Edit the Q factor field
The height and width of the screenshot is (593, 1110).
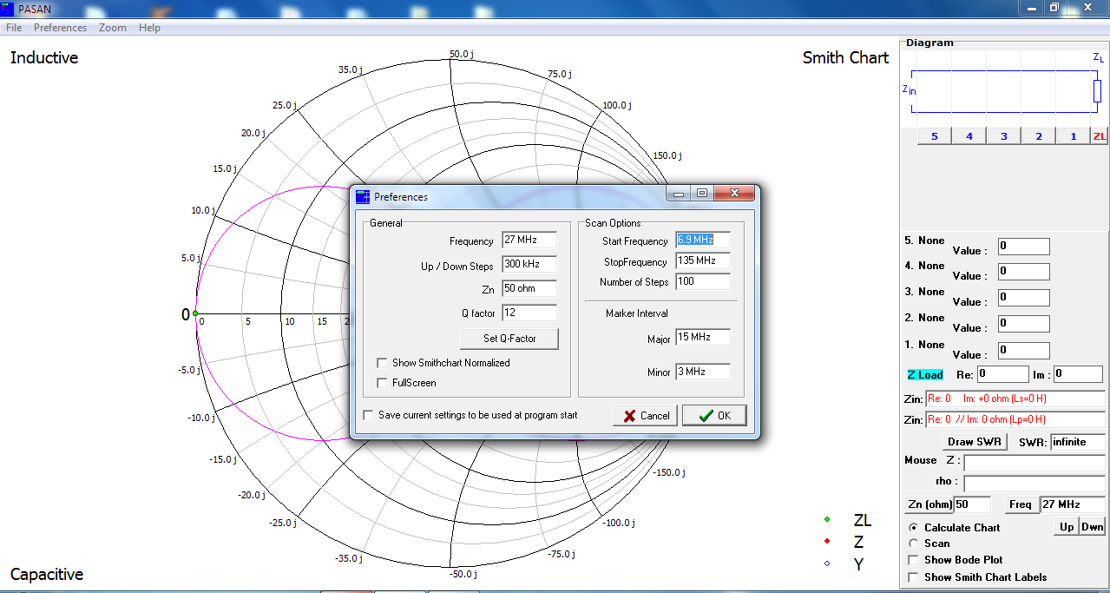[x=529, y=313]
